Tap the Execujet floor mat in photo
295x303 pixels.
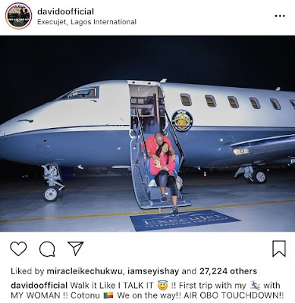pyautogui.click(x=184, y=220)
